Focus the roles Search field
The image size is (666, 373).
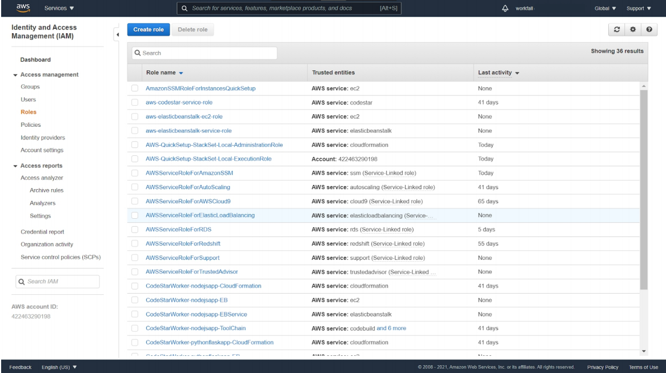pyautogui.click(x=204, y=53)
